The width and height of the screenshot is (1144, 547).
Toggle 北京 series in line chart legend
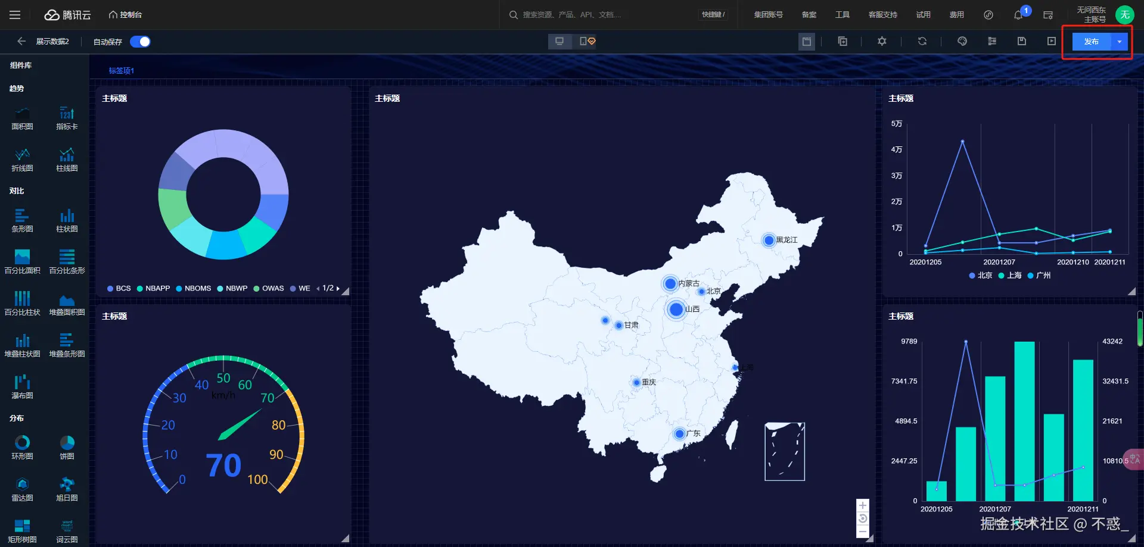(x=981, y=275)
